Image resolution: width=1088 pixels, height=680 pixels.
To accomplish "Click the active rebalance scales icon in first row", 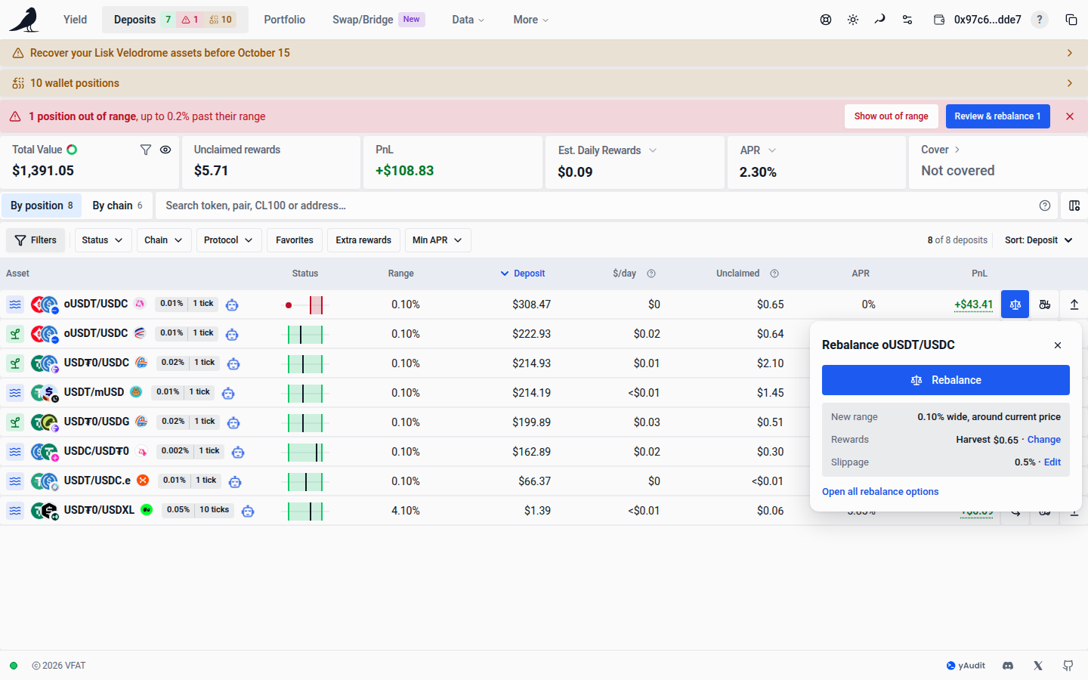I will pos(1015,304).
